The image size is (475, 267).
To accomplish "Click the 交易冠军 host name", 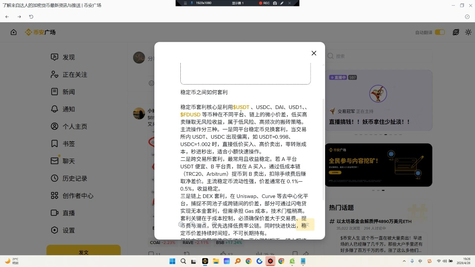I will point(346,111).
